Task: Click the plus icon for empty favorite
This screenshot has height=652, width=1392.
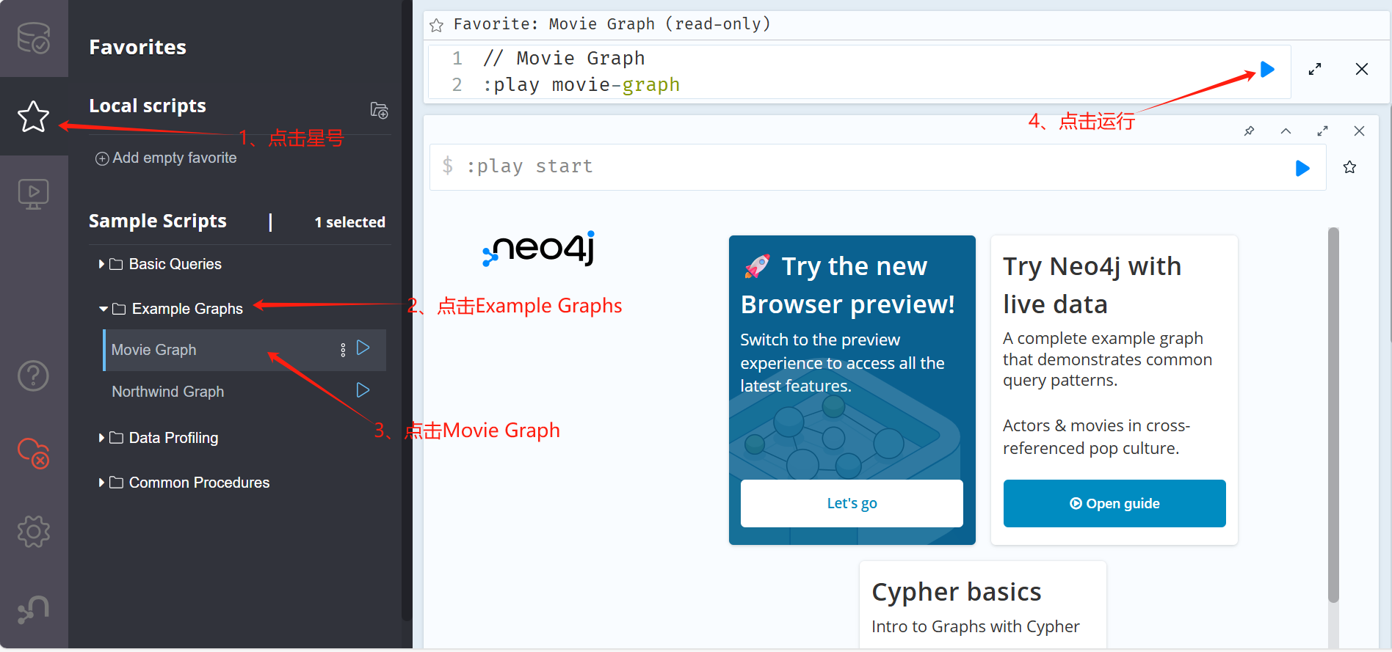Action: pos(102,158)
